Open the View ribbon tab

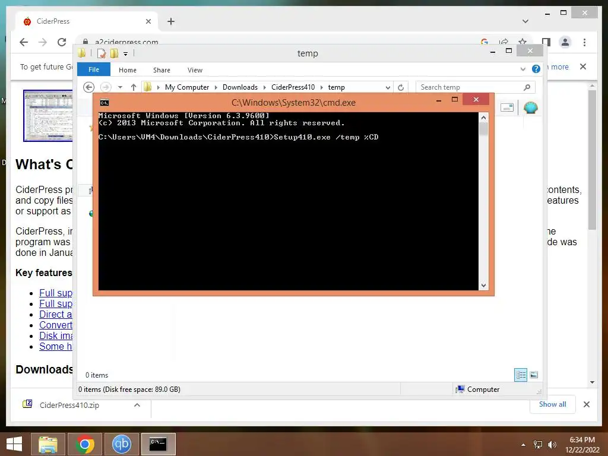point(195,70)
